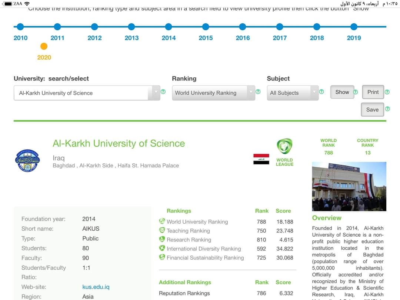The image size is (400, 300).
Task: Select the 2019 timeline dot
Action: click(x=354, y=27)
